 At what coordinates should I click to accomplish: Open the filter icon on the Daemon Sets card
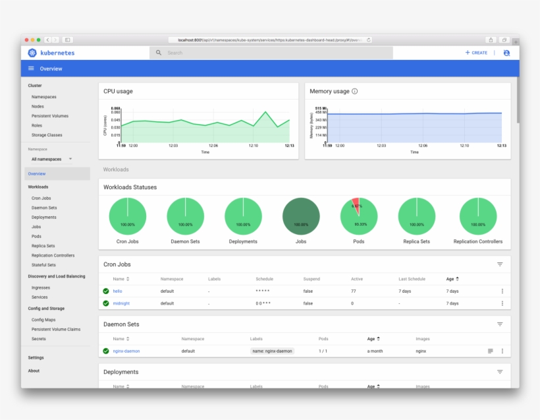pos(499,323)
